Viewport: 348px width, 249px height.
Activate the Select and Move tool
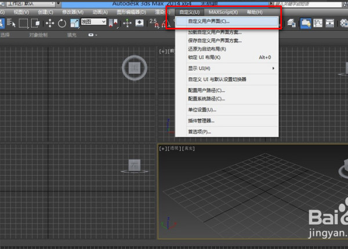[x=50, y=23]
